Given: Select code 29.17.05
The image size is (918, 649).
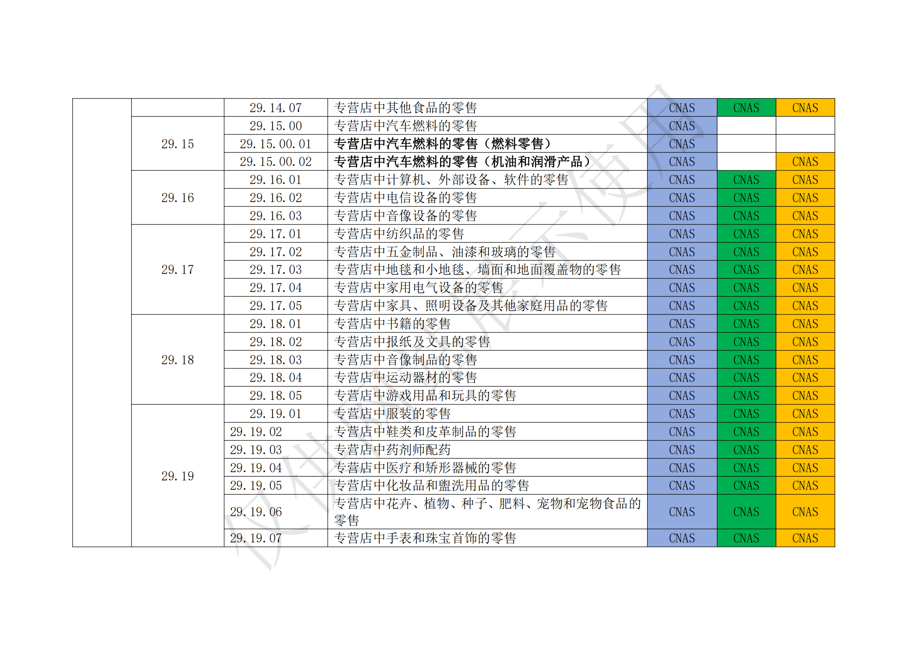Looking at the screenshot, I should (x=276, y=305).
